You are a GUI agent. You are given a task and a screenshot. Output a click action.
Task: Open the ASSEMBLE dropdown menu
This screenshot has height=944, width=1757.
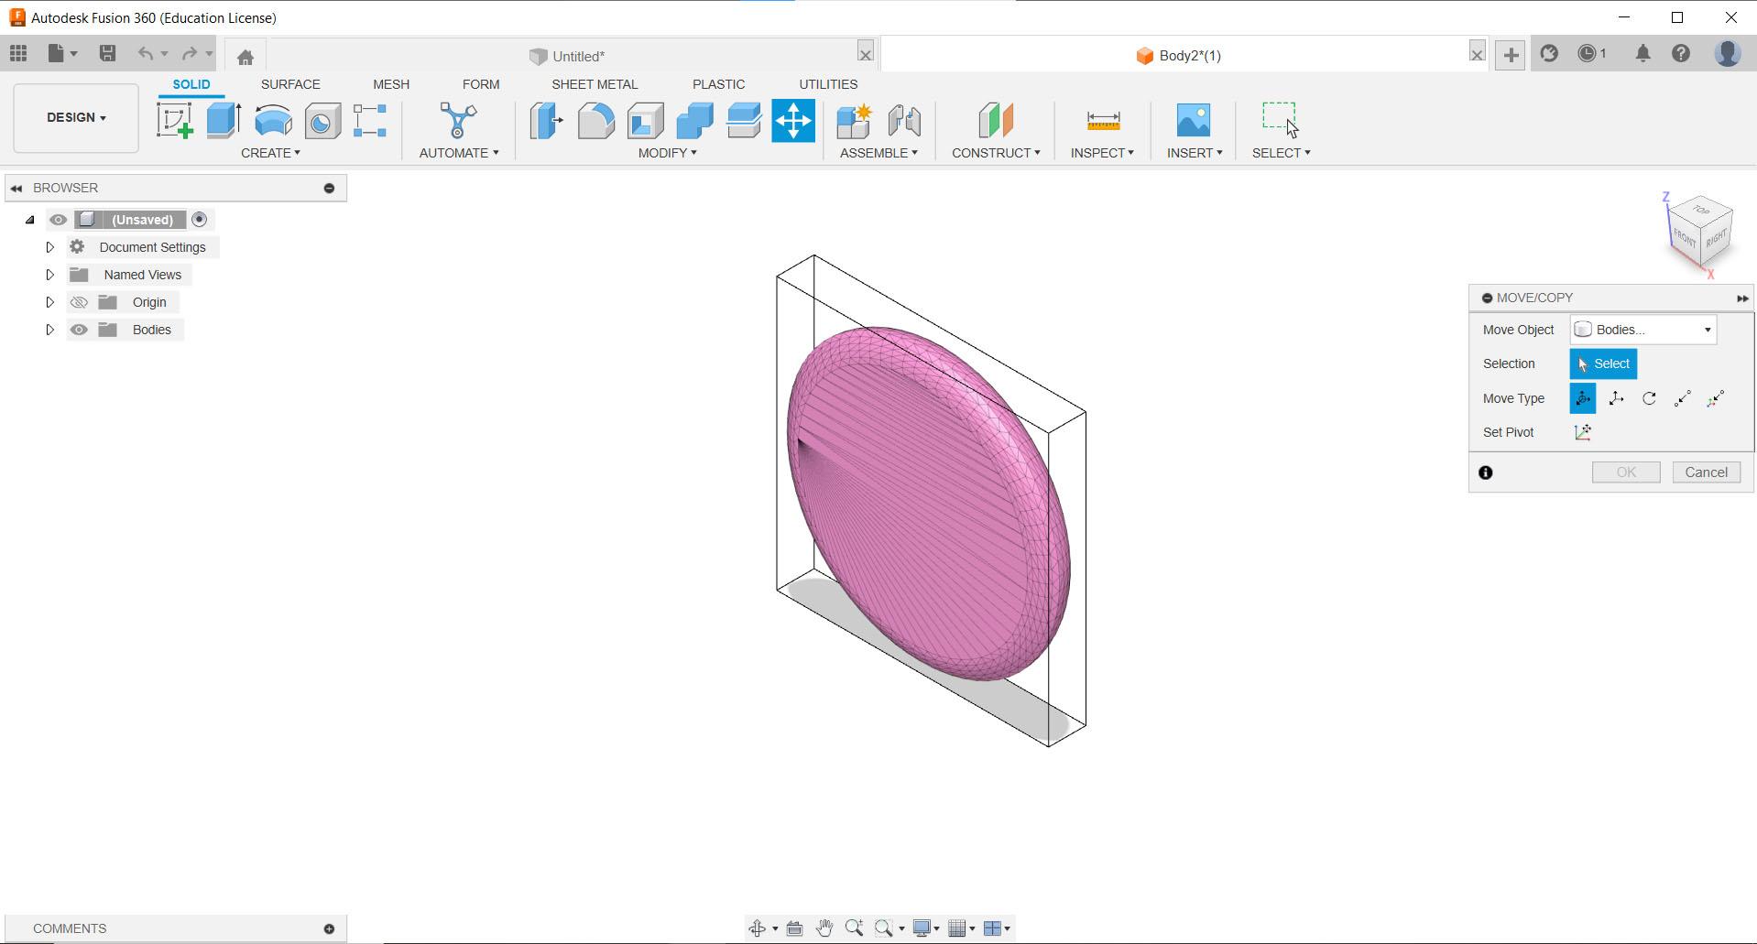[x=878, y=153]
